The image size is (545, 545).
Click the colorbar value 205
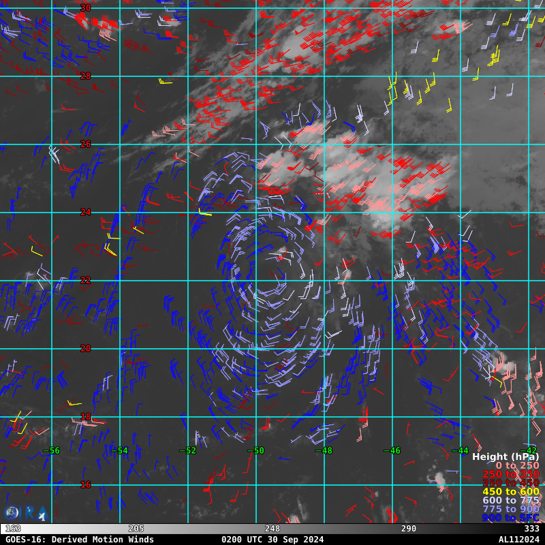pos(136,529)
